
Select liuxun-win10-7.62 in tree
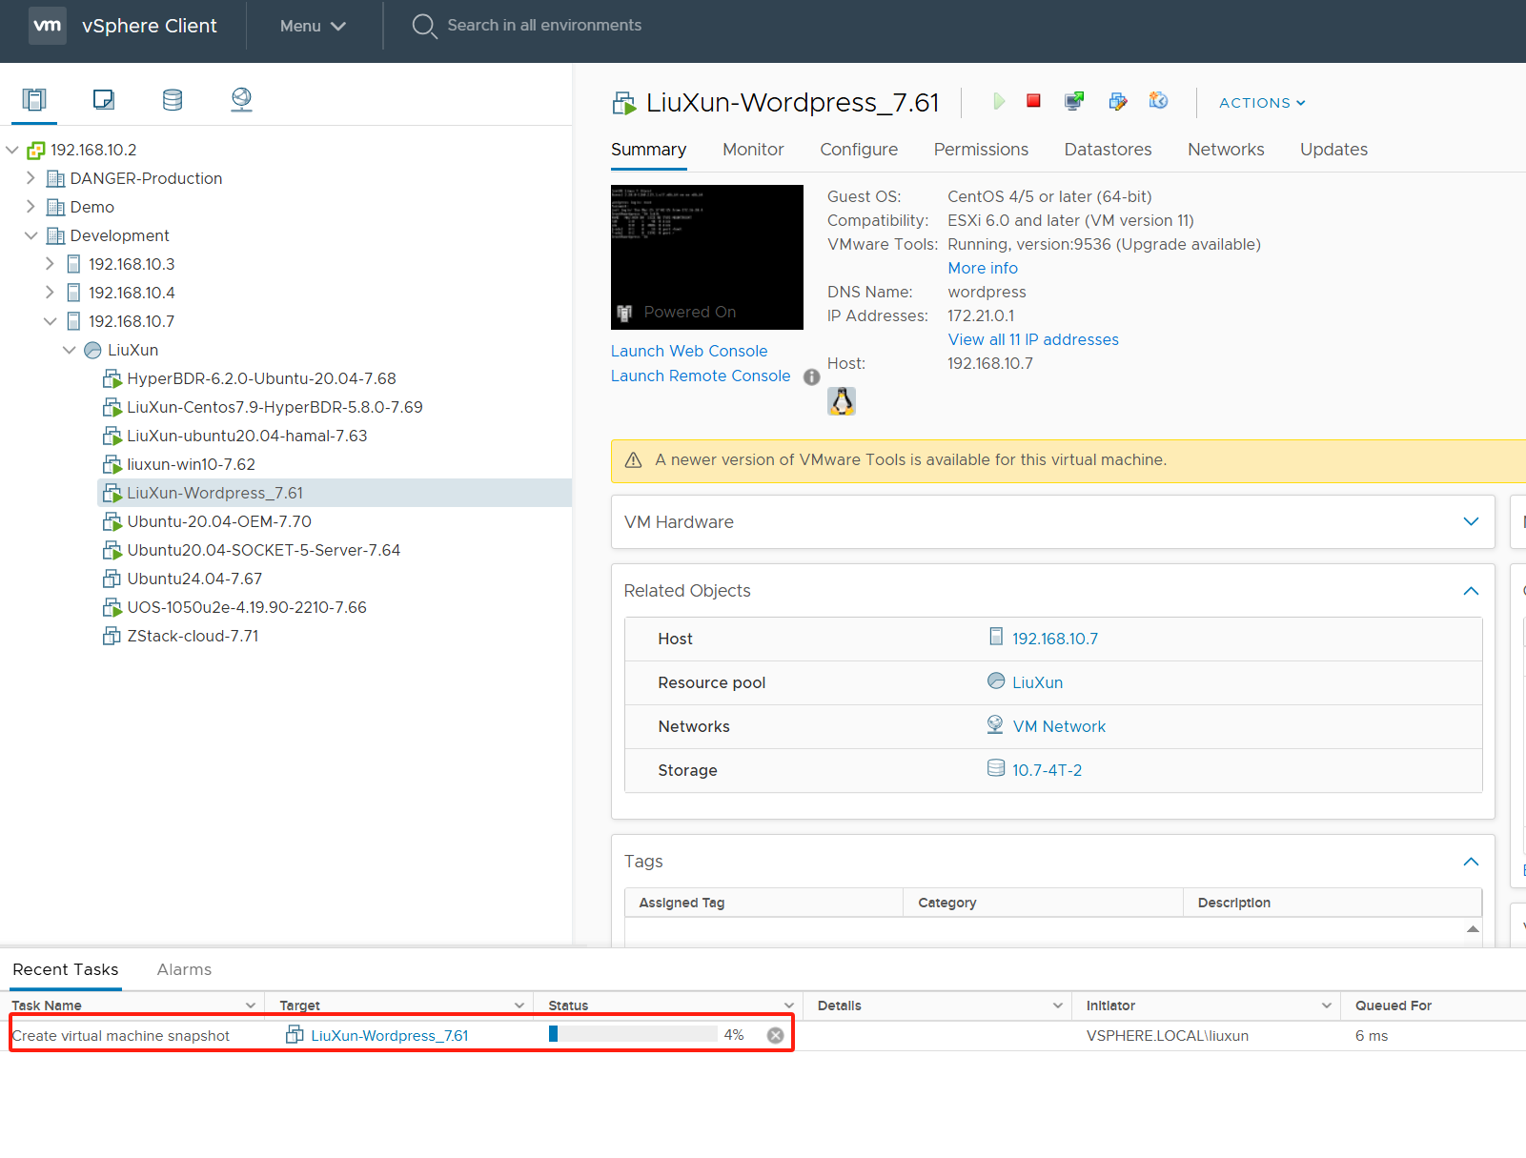pyautogui.click(x=191, y=464)
